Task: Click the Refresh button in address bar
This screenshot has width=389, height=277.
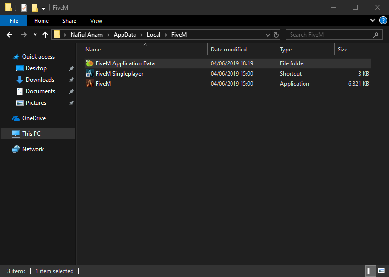Action: pos(276,35)
